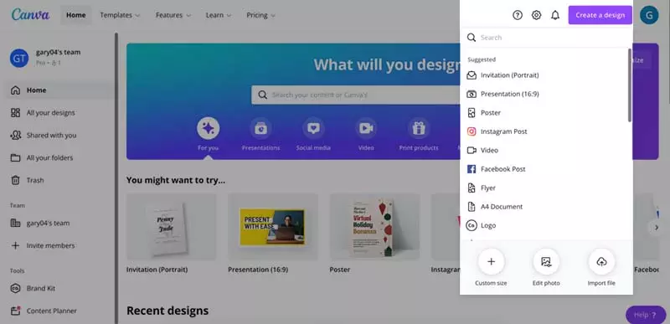The height and width of the screenshot is (324, 670).
Task: Click the Instagram icon in suggestions
Action: coord(472,131)
